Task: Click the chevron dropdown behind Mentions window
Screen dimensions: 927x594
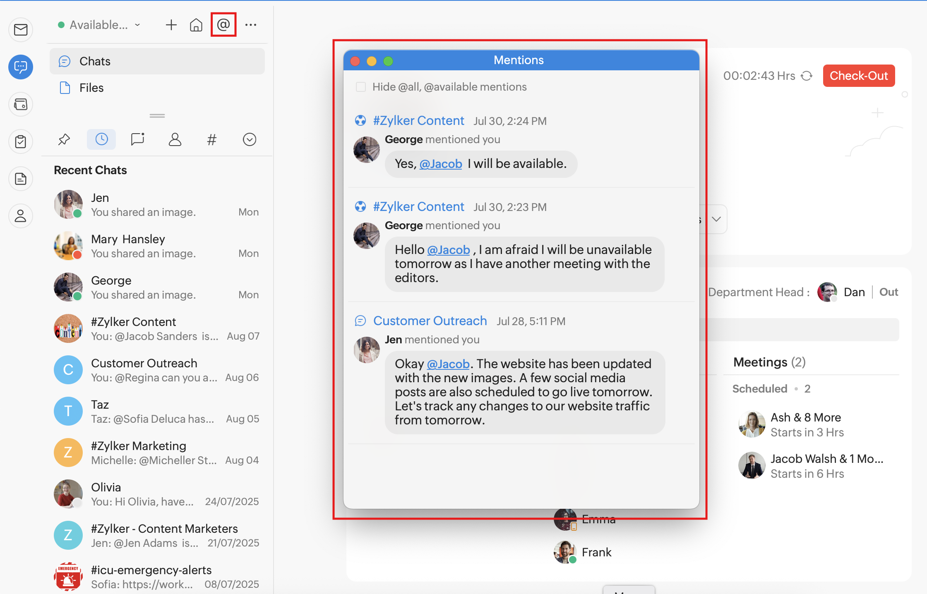Action: pos(716,219)
